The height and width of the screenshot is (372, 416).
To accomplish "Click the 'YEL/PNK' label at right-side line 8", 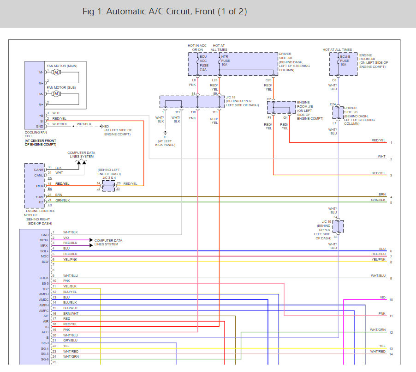I will coord(378,259).
